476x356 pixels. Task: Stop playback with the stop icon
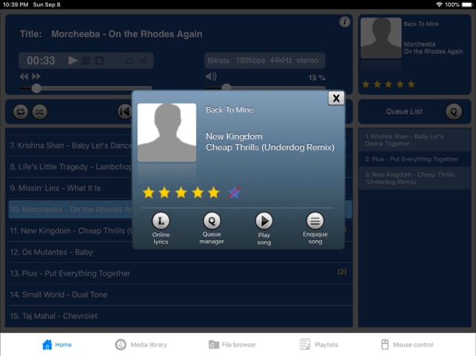point(100,61)
